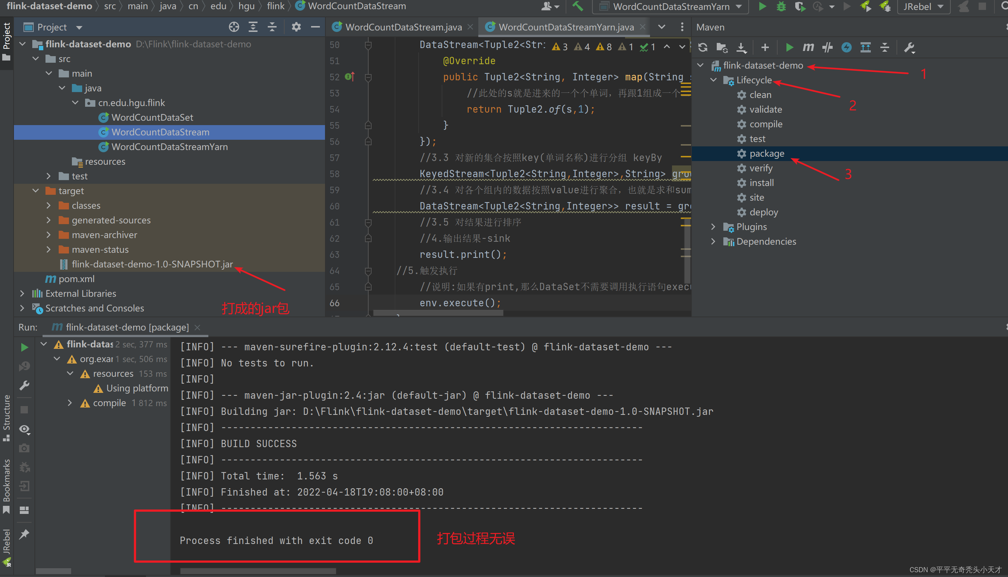The width and height of the screenshot is (1008, 577).
Task: Toggle Maven Offline Mode icon
Action: coord(827,48)
